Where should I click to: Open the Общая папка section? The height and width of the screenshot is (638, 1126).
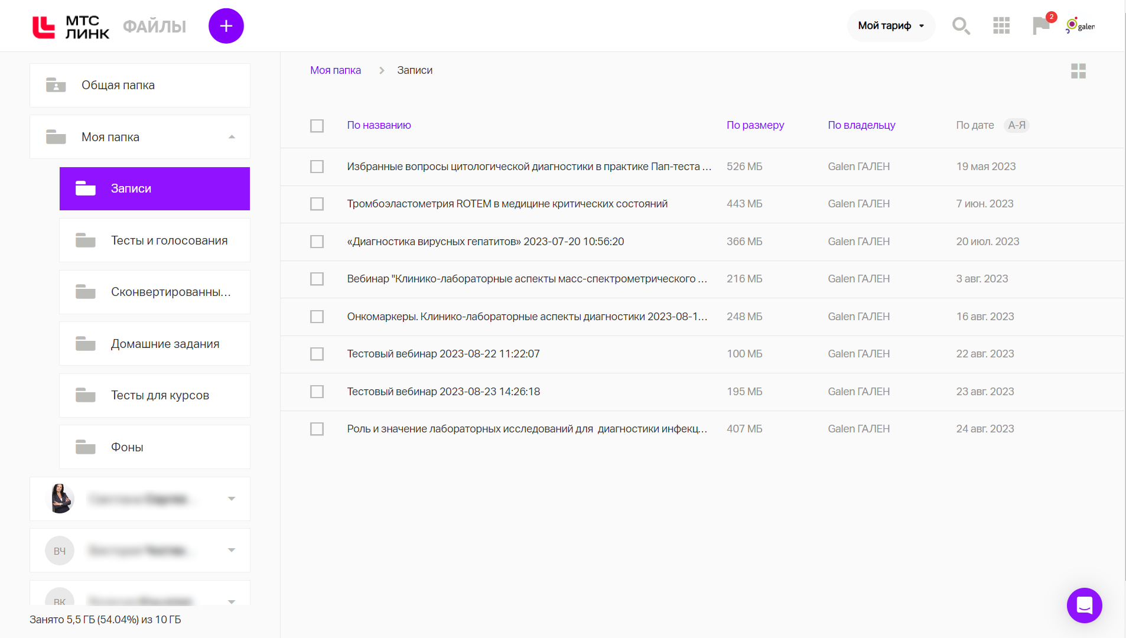click(x=140, y=85)
